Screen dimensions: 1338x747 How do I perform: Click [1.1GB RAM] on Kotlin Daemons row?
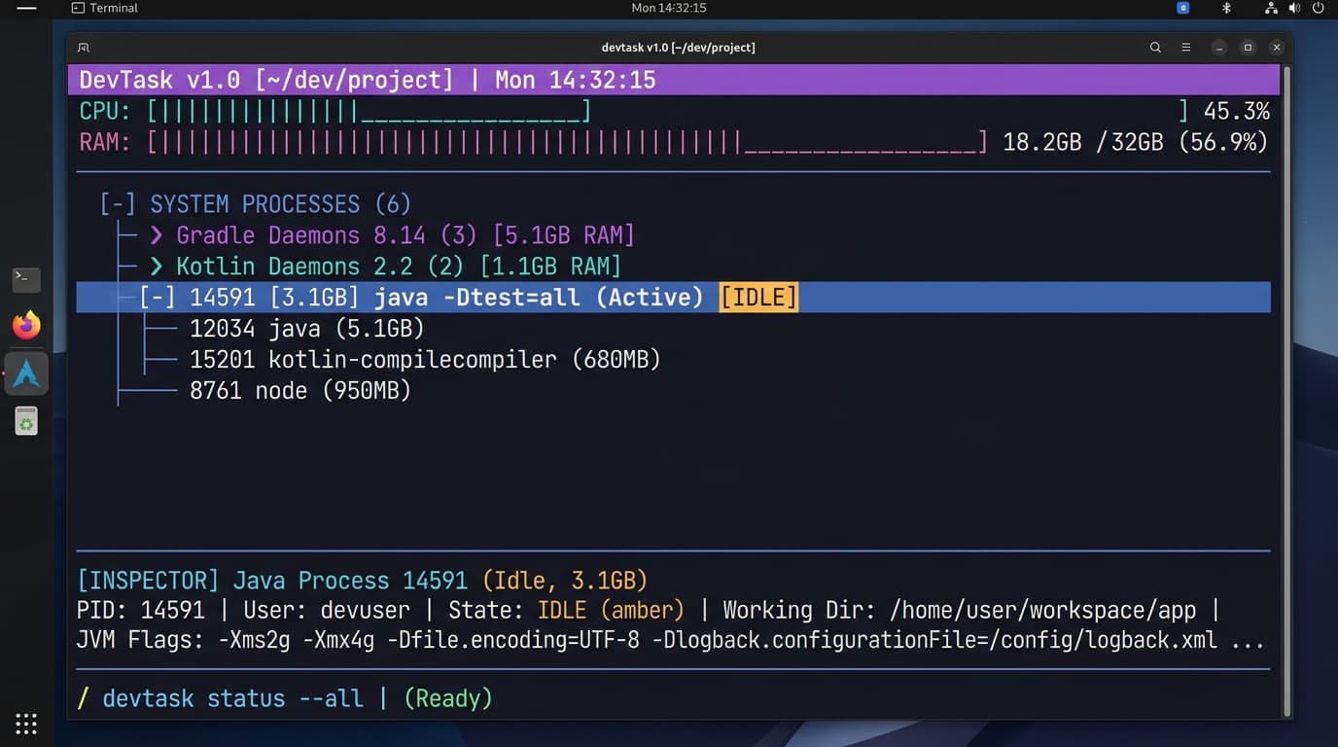click(550, 267)
